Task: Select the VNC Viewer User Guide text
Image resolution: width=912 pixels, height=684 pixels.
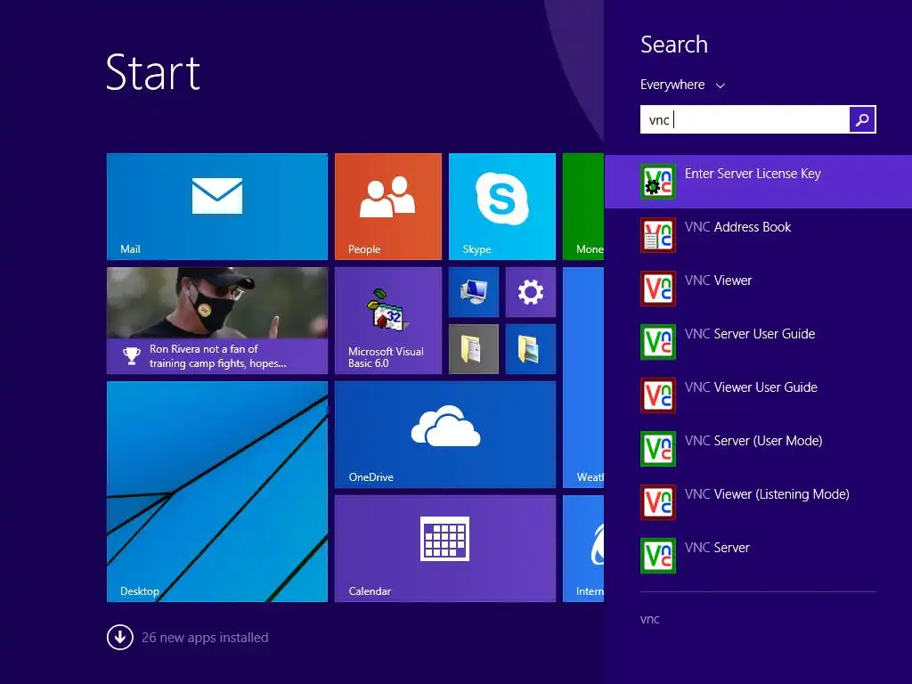Action: tap(751, 387)
